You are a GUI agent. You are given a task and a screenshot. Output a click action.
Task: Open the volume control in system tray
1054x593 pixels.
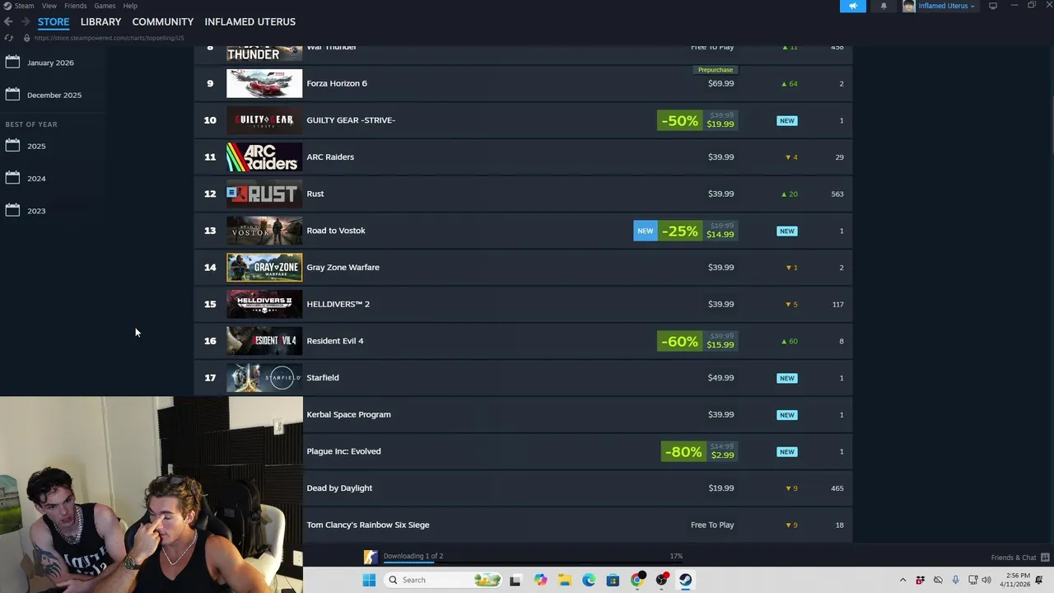(986, 580)
